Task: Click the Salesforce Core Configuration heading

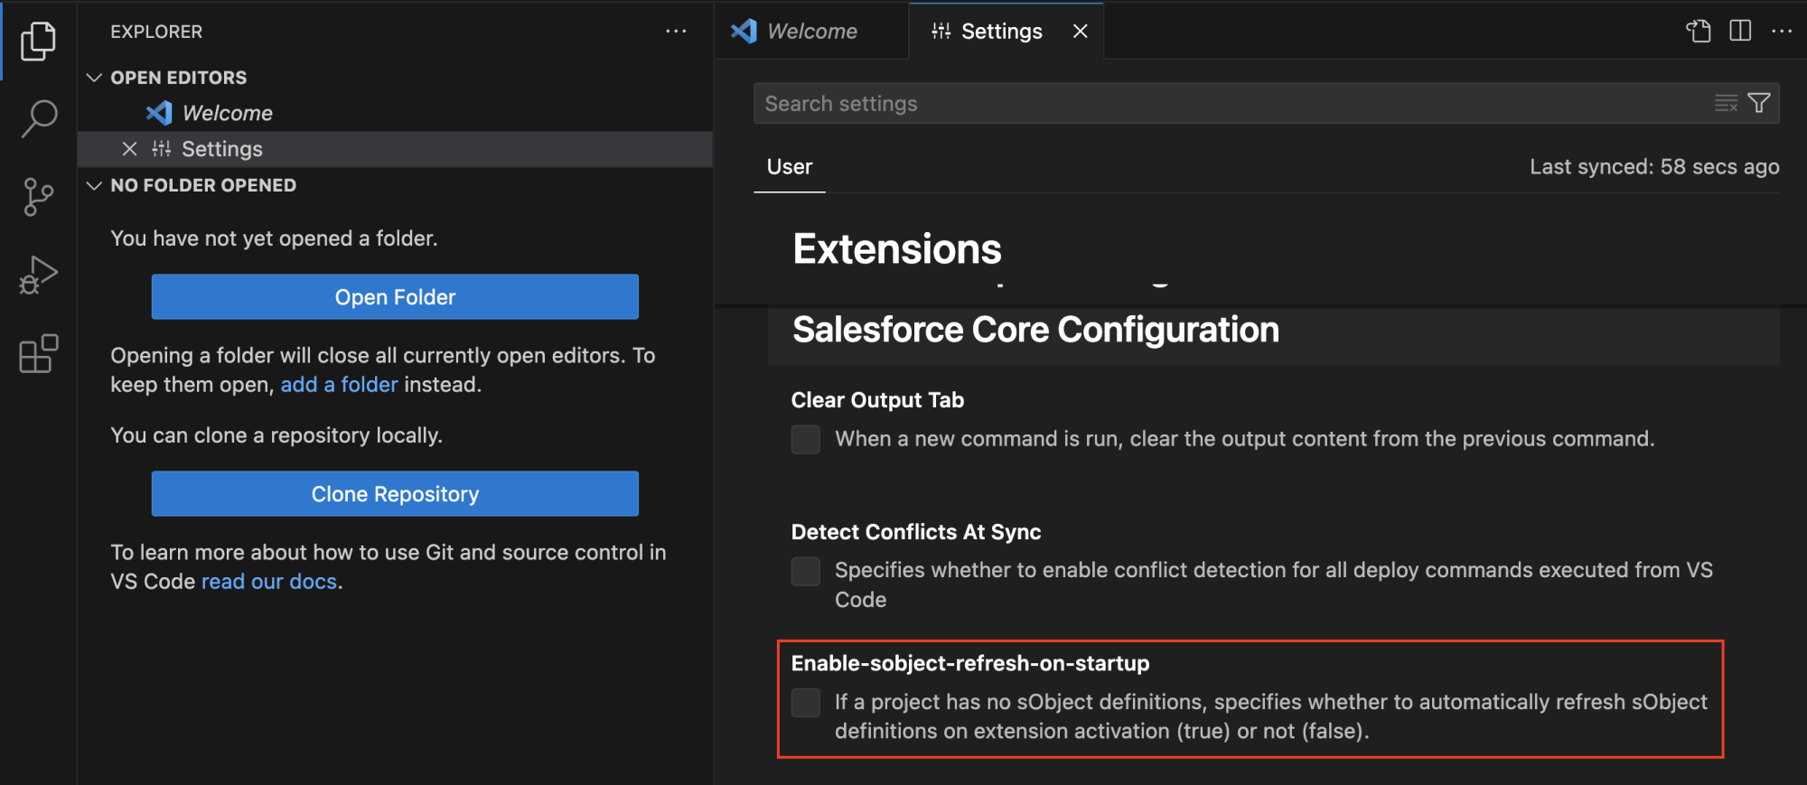Action: click(1035, 330)
